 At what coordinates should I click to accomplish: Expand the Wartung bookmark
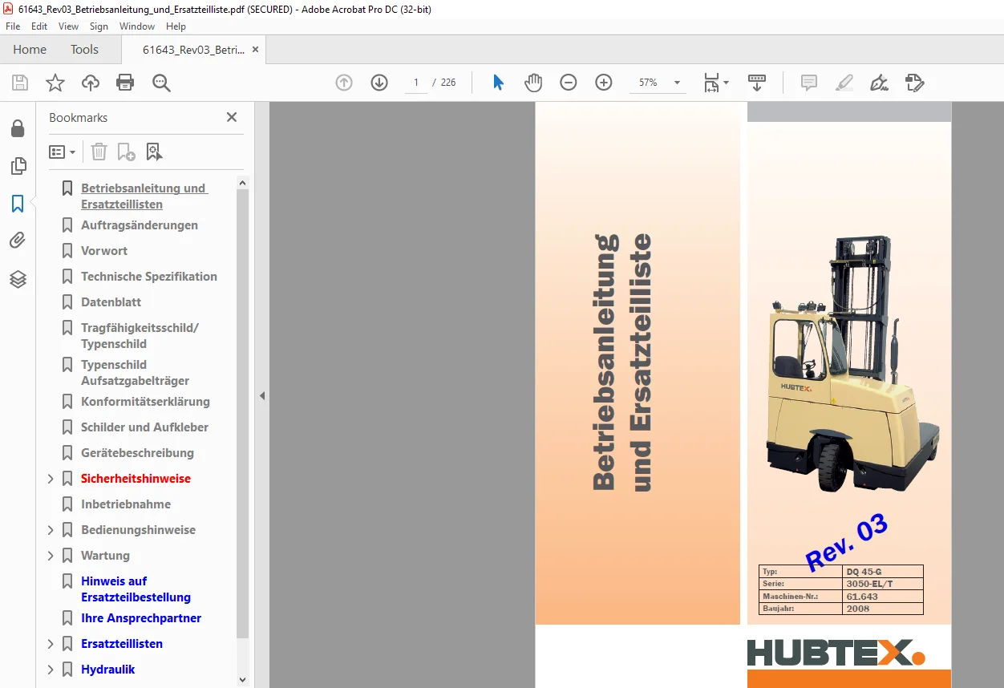(51, 556)
